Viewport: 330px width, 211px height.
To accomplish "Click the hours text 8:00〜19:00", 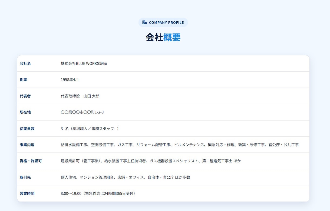I will coord(98,193).
